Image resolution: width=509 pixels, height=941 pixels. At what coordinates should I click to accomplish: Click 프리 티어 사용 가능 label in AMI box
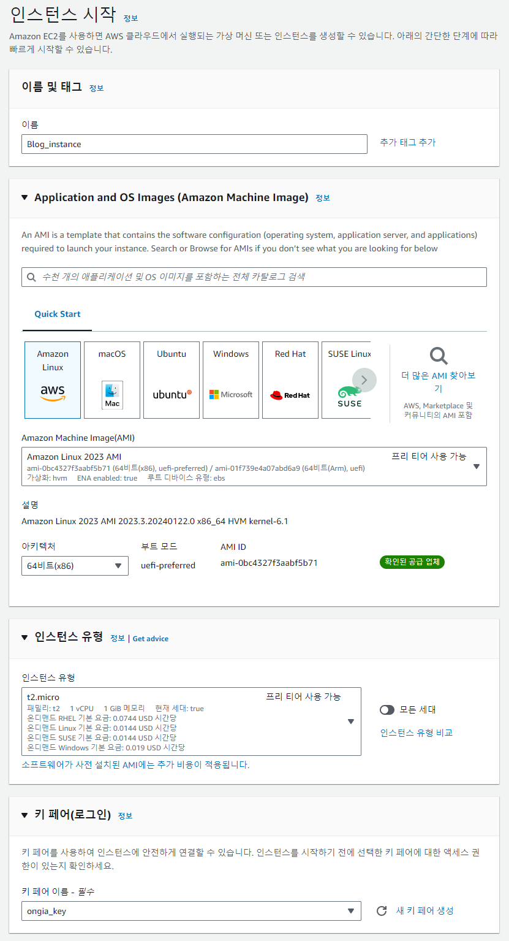[429, 457]
